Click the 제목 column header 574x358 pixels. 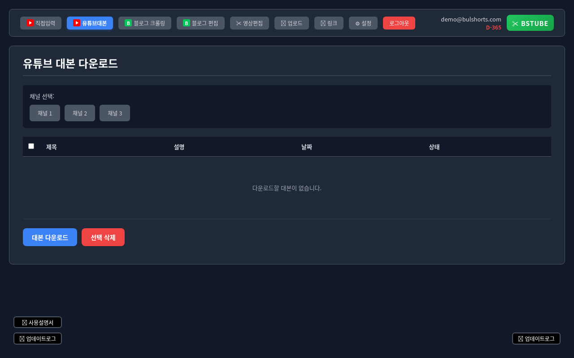[x=52, y=147]
